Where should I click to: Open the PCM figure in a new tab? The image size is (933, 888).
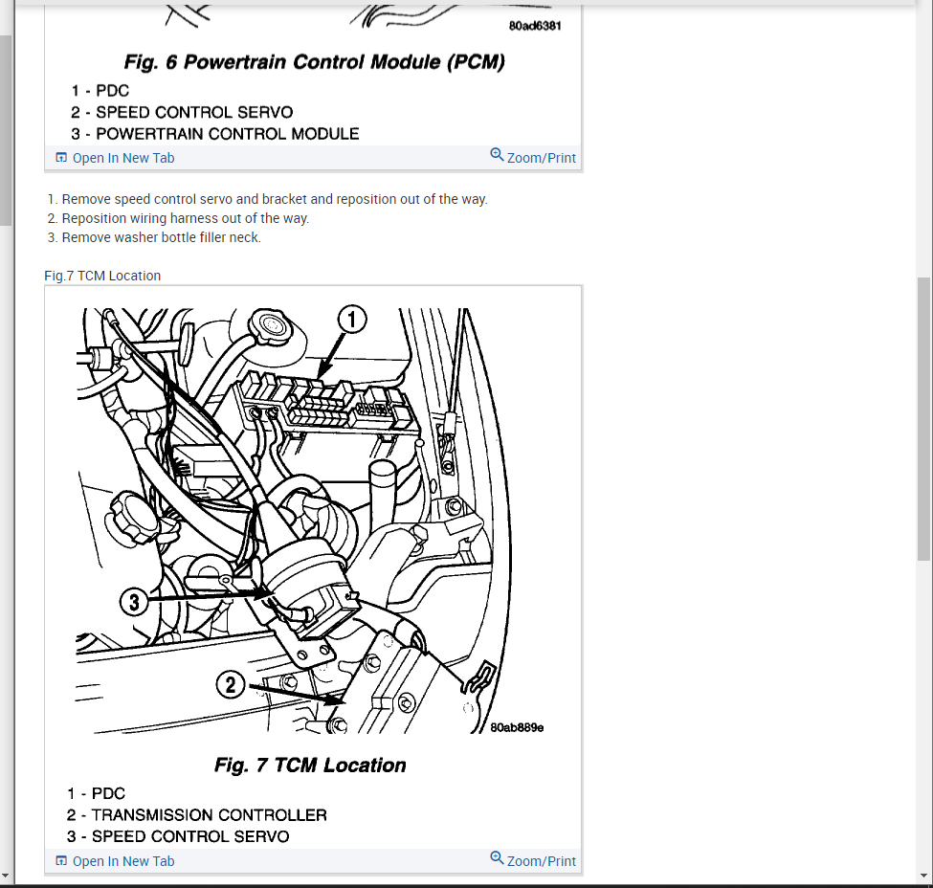123,158
